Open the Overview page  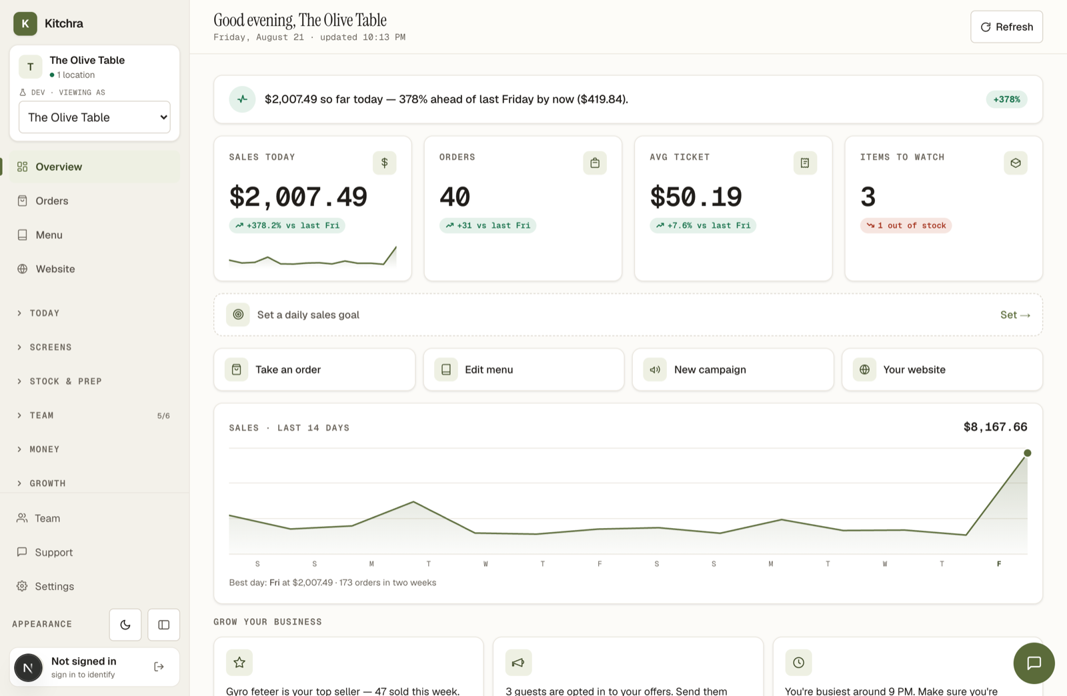(x=95, y=167)
